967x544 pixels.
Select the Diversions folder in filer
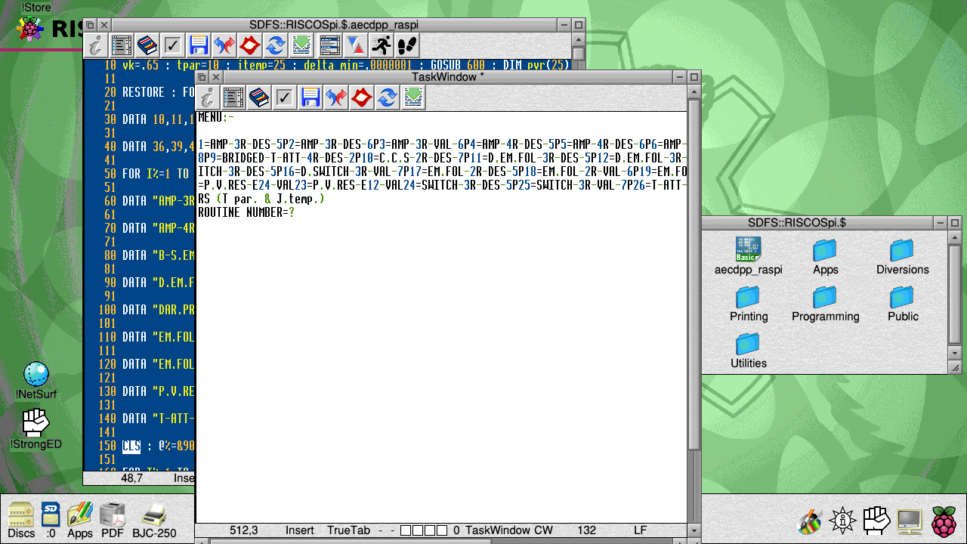902,256
